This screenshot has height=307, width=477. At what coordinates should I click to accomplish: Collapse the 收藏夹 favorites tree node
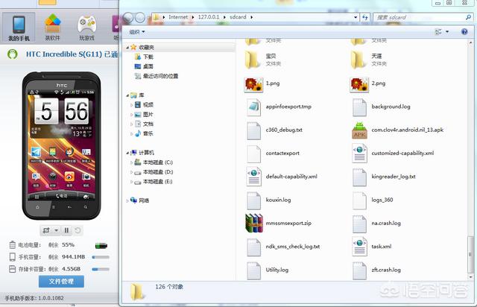point(127,48)
